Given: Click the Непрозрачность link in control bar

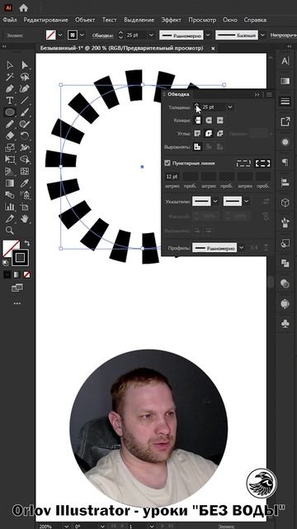Looking at the screenshot, I should (x=284, y=35).
